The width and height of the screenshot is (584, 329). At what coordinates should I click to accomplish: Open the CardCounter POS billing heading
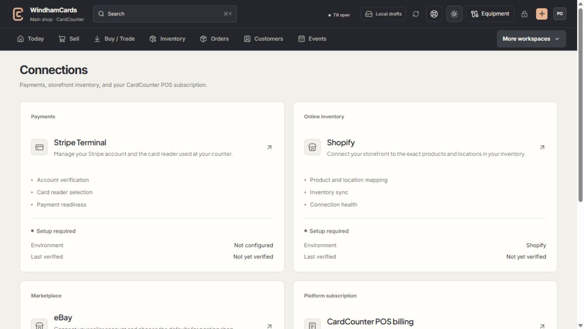click(370, 322)
